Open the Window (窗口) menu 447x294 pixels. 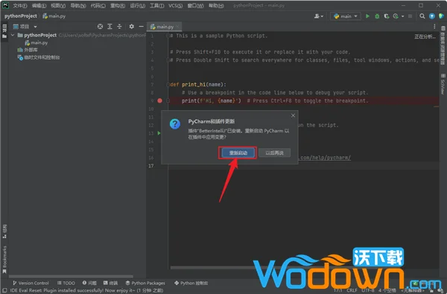pos(195,6)
